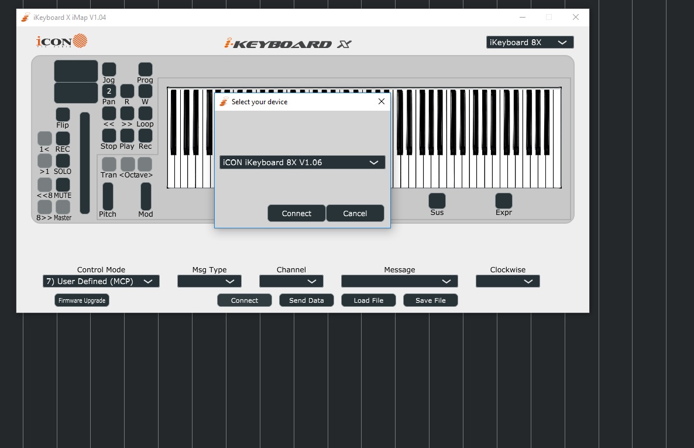Click the 1< track pad
694x448 pixels.
coord(44,138)
